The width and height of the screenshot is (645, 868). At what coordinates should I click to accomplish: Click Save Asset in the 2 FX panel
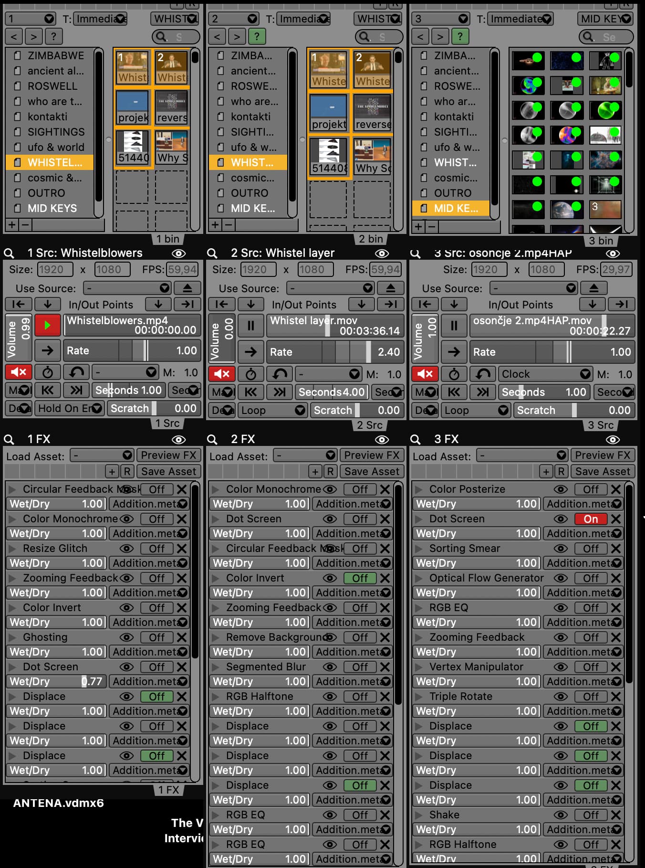[x=372, y=471]
